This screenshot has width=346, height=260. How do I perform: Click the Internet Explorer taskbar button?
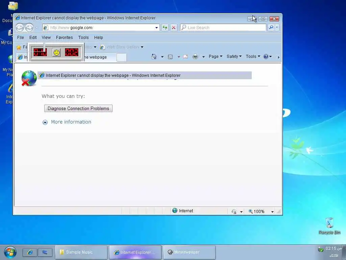[x=135, y=252]
